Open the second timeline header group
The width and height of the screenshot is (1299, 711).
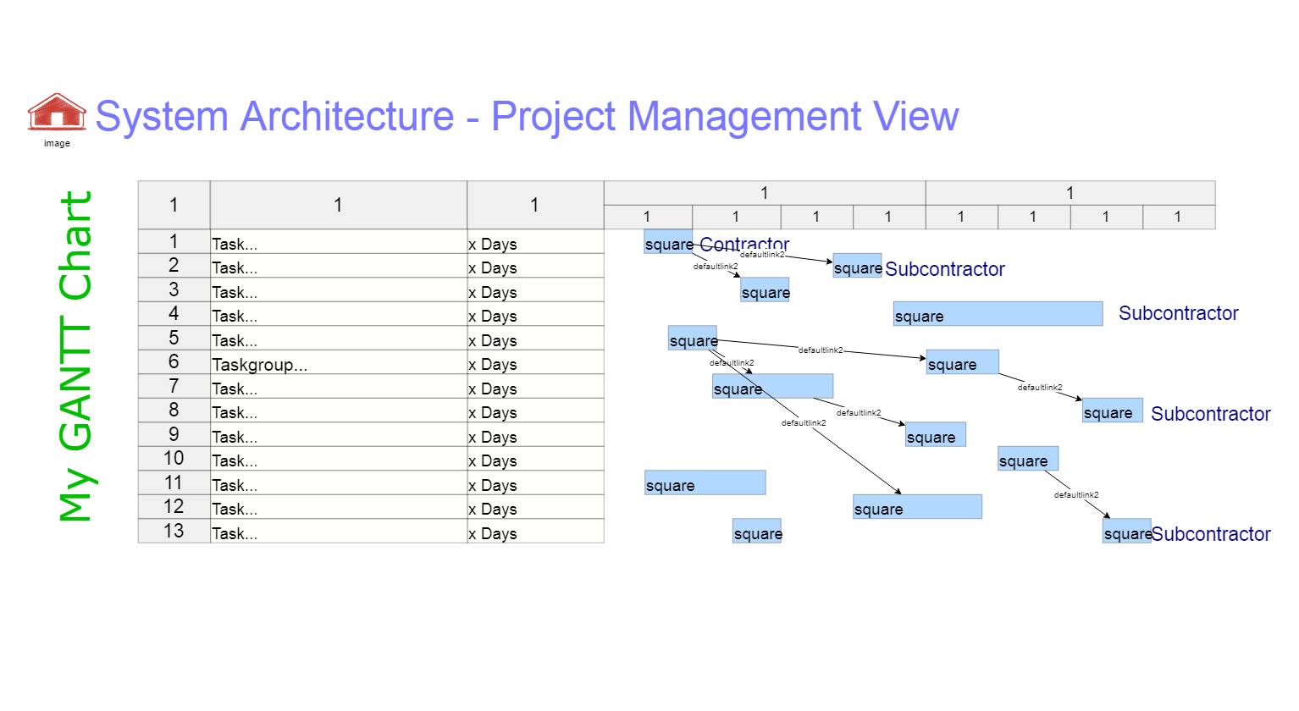[x=1070, y=193]
